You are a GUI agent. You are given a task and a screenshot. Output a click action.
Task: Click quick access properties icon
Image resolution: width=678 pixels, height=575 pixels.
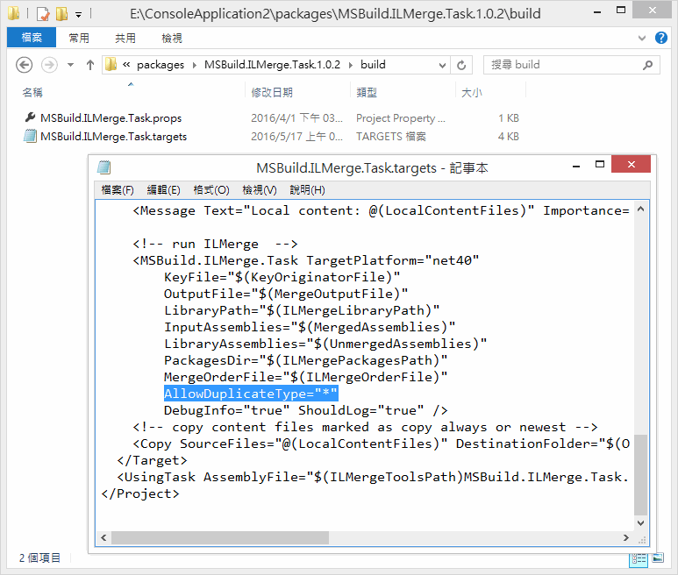coord(43,14)
